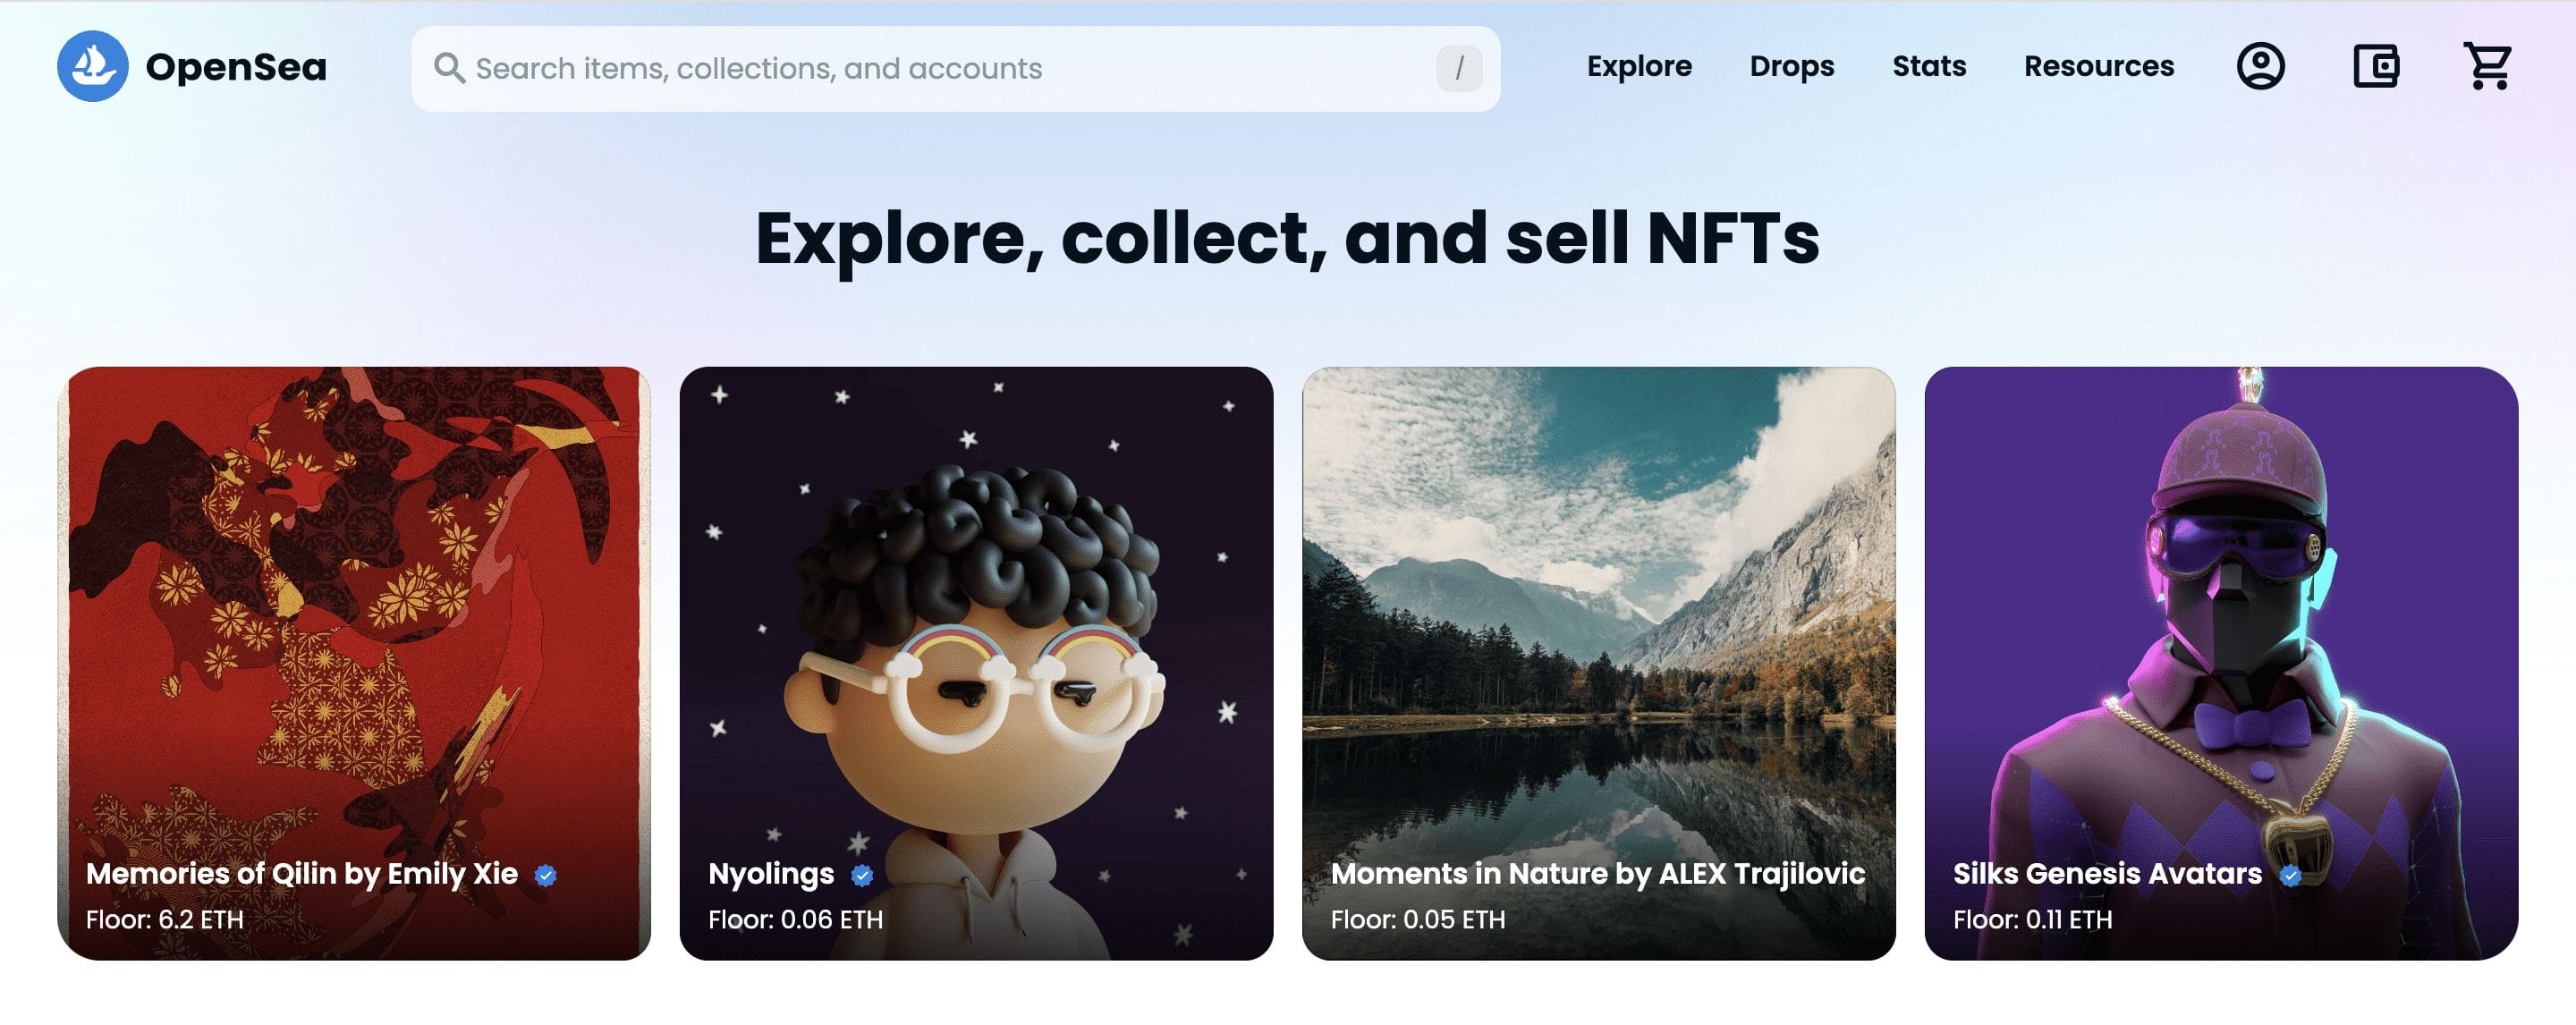Open the shopping cart icon
Image resolution: width=2576 pixels, height=1025 pixels.
(x=2490, y=65)
